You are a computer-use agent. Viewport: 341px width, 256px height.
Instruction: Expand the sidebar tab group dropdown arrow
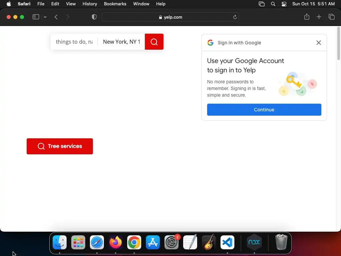[x=45, y=17]
